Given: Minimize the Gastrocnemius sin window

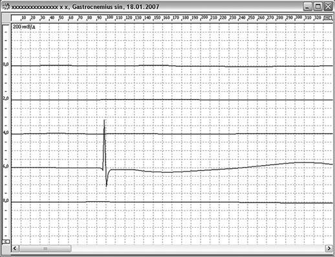Looking at the screenshot, I should click(x=308, y=6).
